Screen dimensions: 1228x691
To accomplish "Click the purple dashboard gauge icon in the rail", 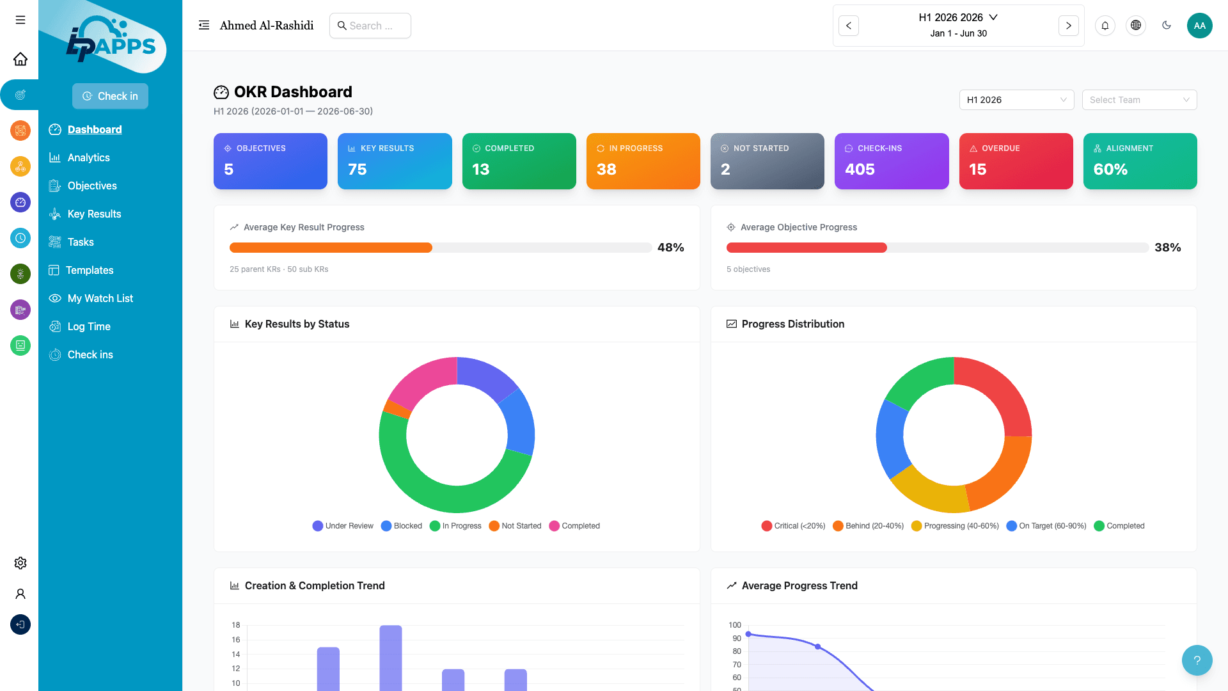I will click(20, 202).
